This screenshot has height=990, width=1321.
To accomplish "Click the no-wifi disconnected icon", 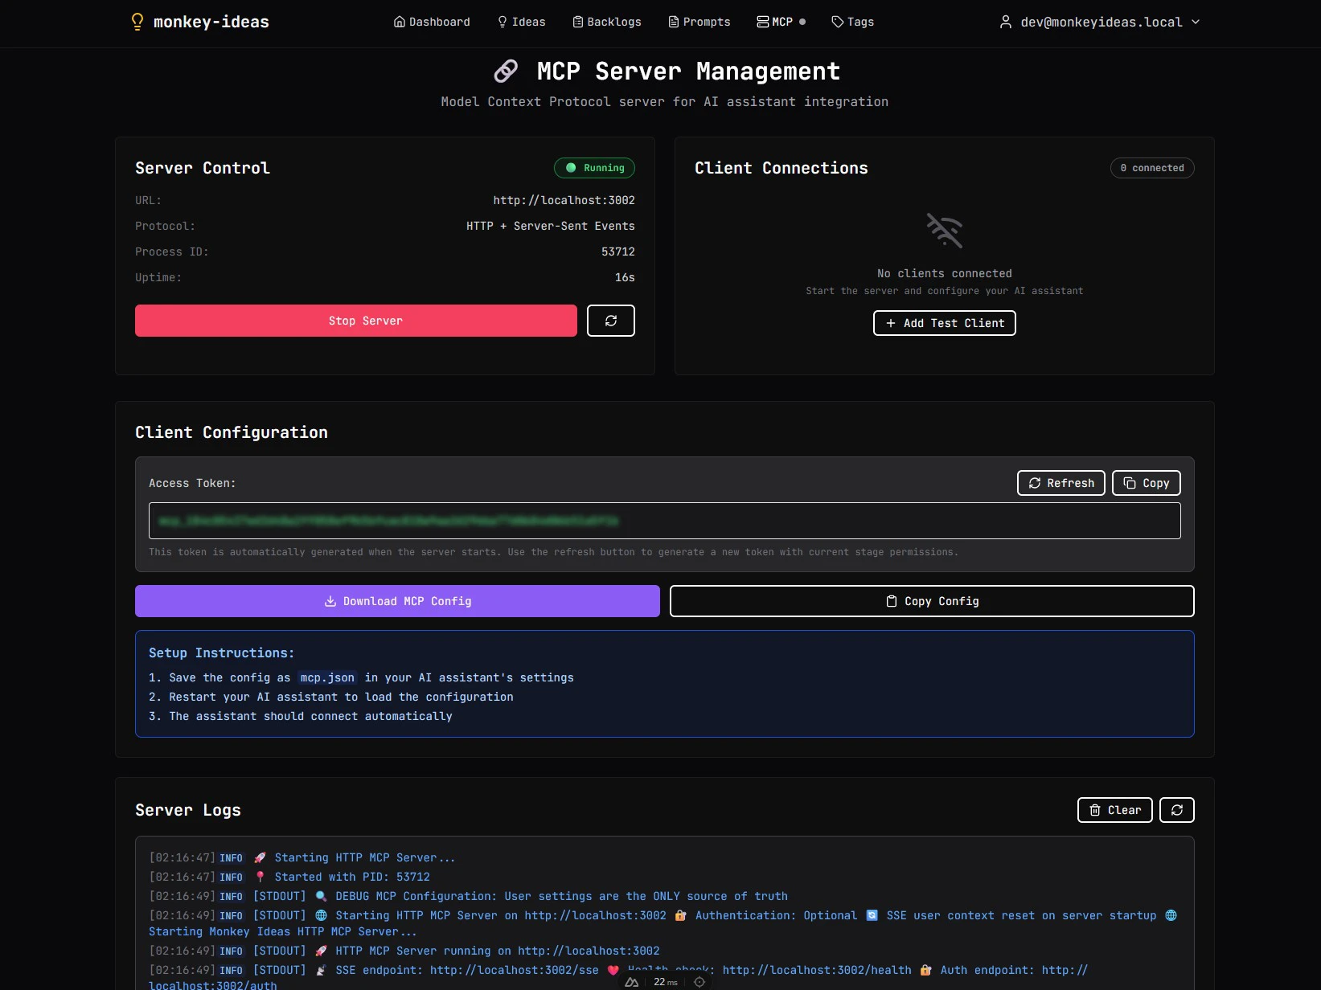I will [x=945, y=231].
